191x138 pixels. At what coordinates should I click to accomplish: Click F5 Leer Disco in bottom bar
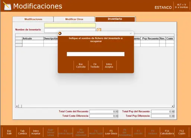click(111, 132)
